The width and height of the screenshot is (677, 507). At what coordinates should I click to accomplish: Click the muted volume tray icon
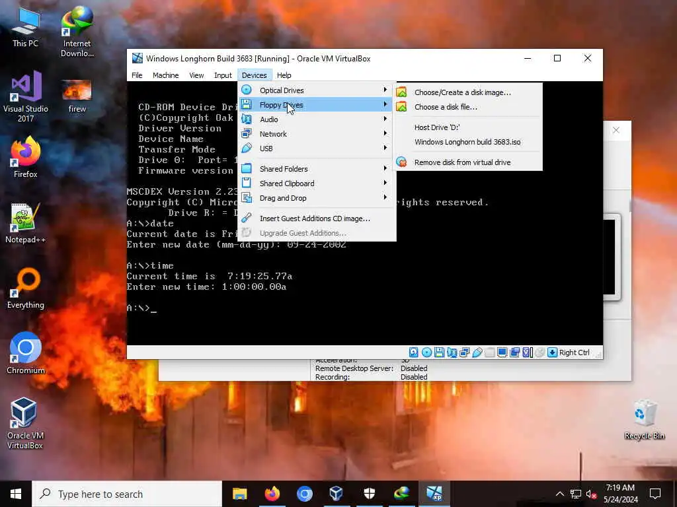(x=591, y=494)
